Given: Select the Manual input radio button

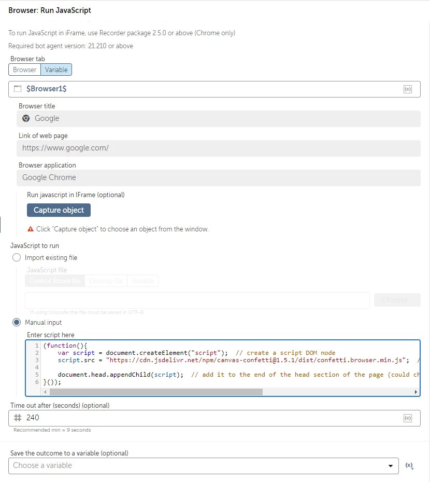Looking at the screenshot, I should 16,322.
